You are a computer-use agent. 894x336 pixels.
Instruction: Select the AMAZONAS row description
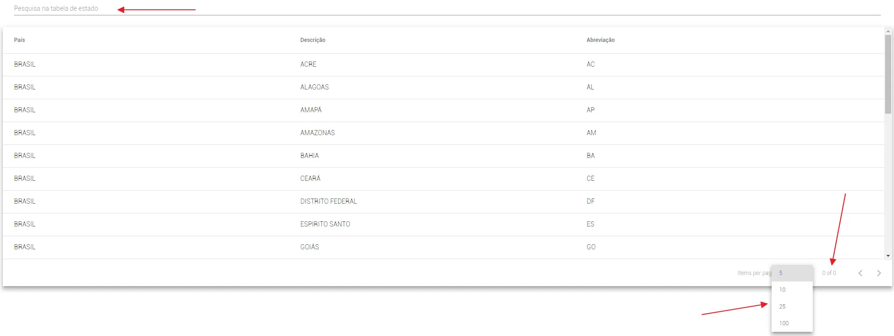(x=317, y=133)
